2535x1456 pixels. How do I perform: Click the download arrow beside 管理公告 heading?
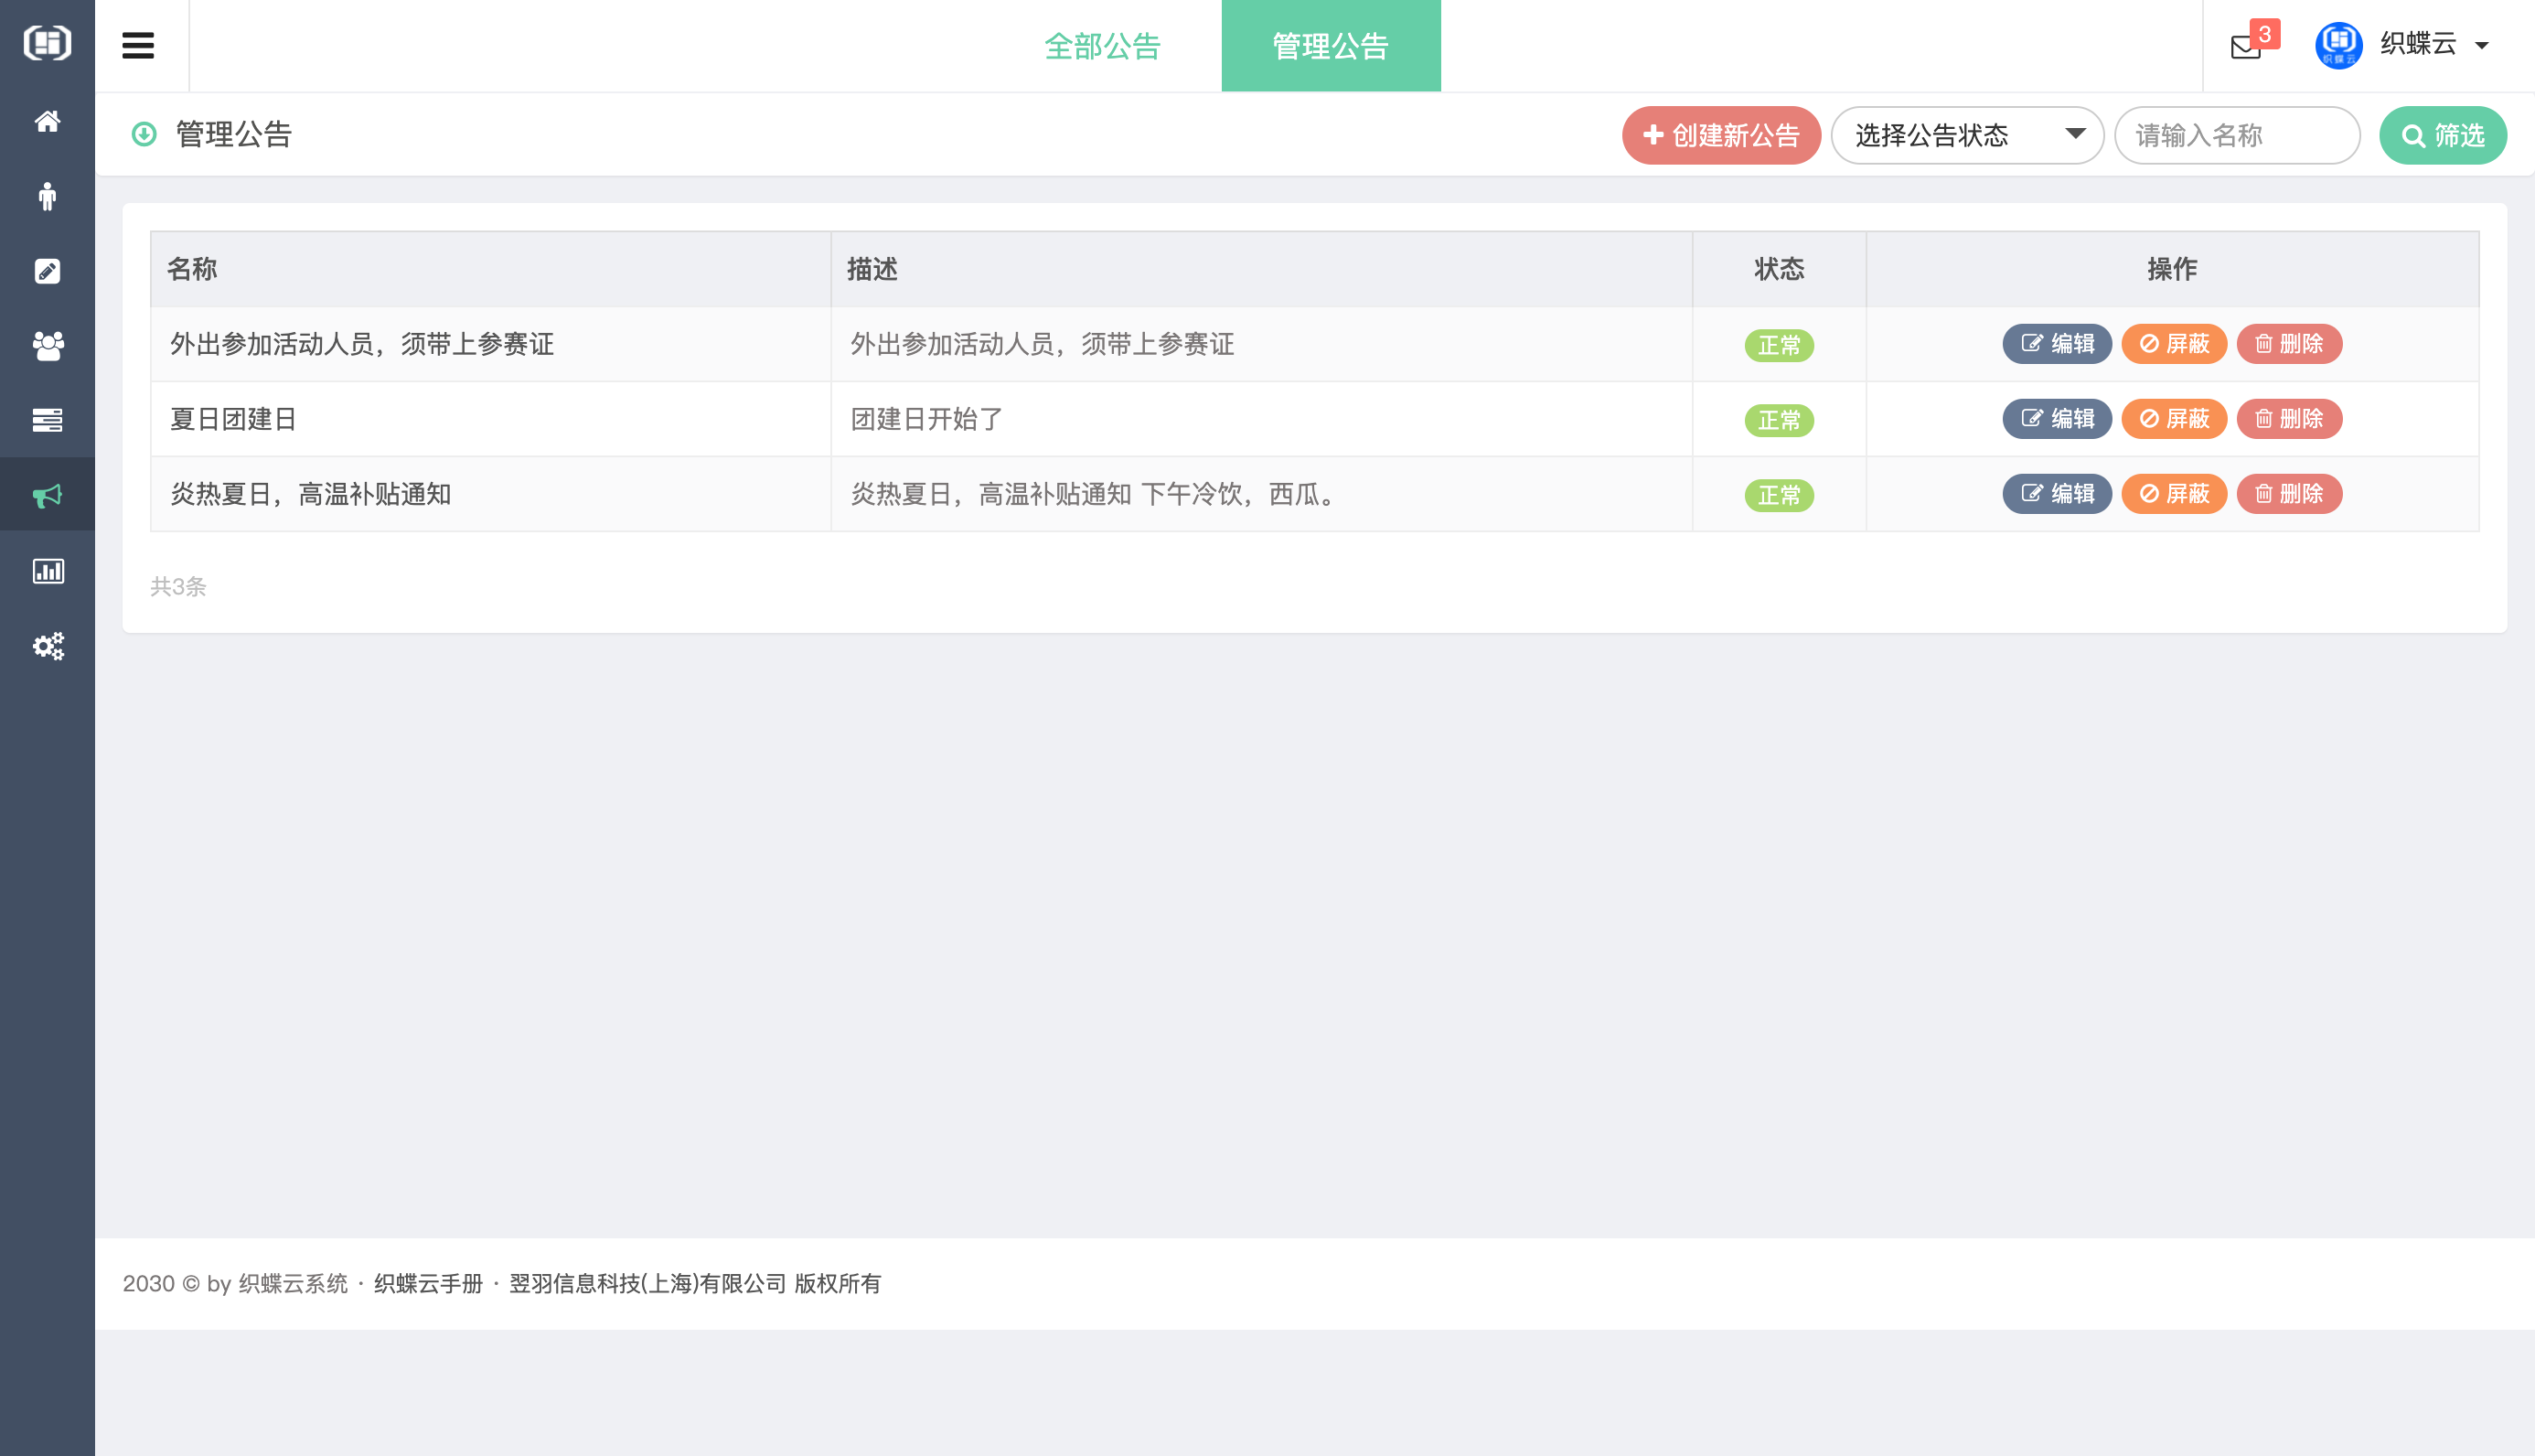(144, 134)
